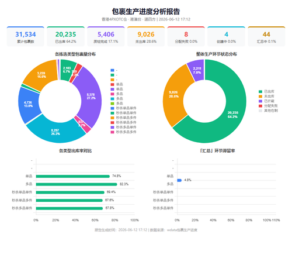Click the 9,026 未出库 28.6% card

click(x=146, y=36)
